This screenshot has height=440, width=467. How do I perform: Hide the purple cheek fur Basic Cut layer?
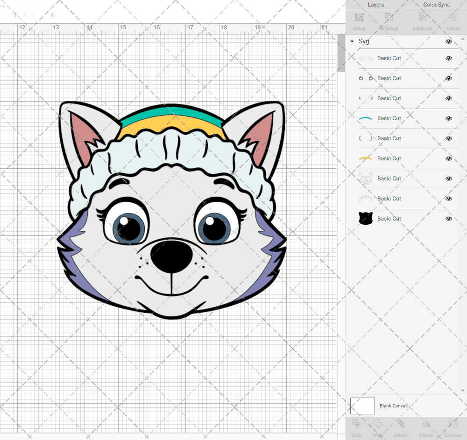(x=448, y=138)
